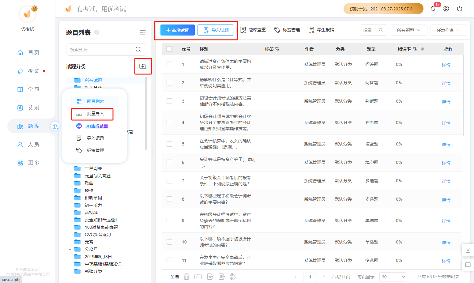The width and height of the screenshot is (474, 283).
Task: Move selected questions with folder arrow icon
Action: tap(198, 277)
